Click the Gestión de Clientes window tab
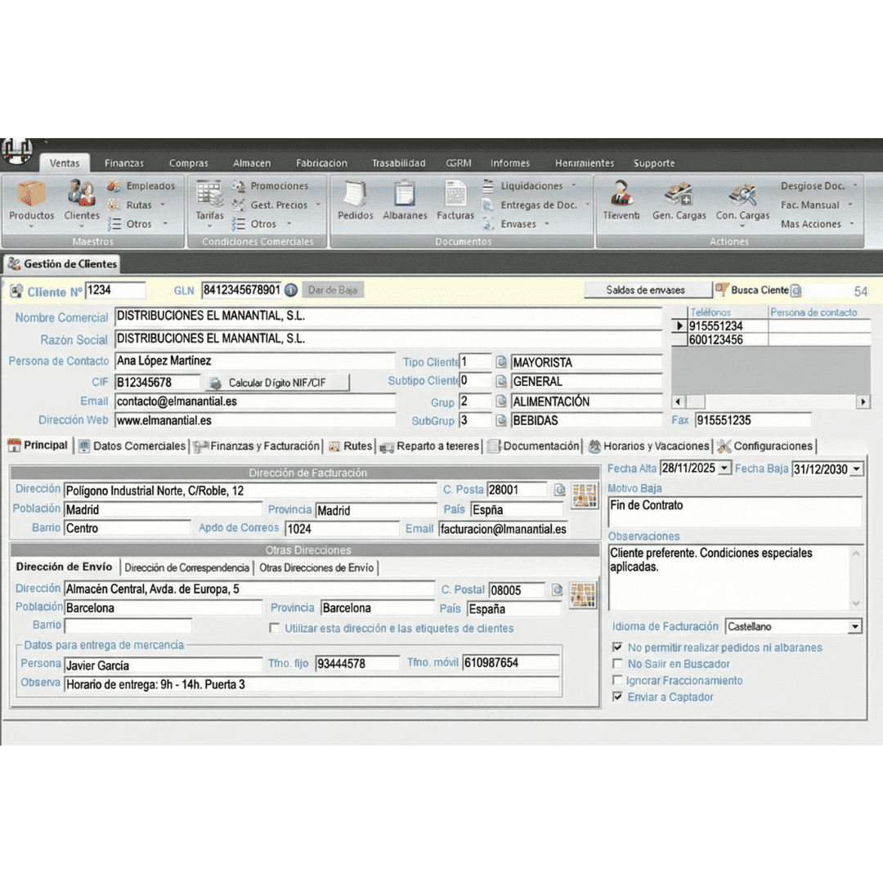 click(x=62, y=263)
